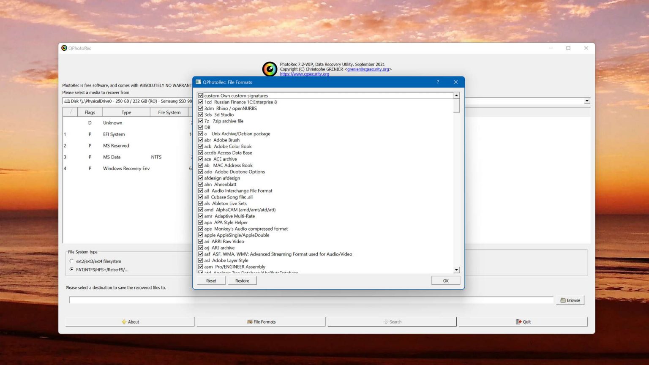Screen dimensions: 649x365
Task: Click the QPhotoRec icon in the title bar
Action: click(x=64, y=48)
